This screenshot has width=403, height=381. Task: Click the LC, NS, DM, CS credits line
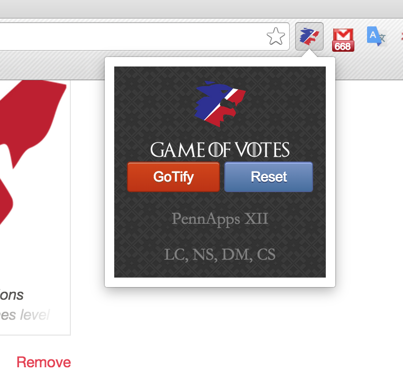pyautogui.click(x=220, y=254)
